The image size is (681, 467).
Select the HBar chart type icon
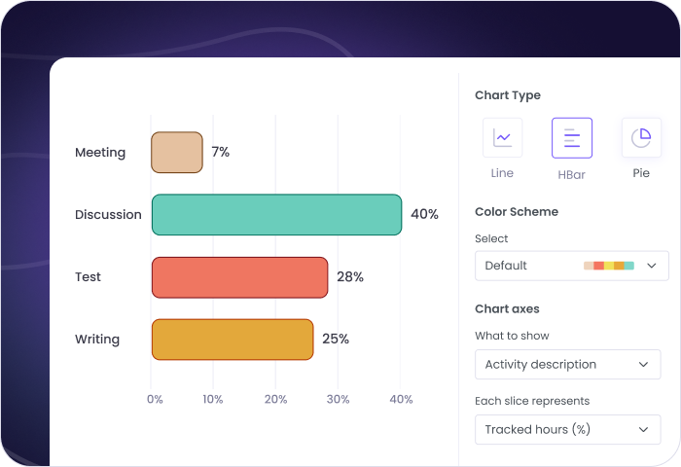(572, 138)
